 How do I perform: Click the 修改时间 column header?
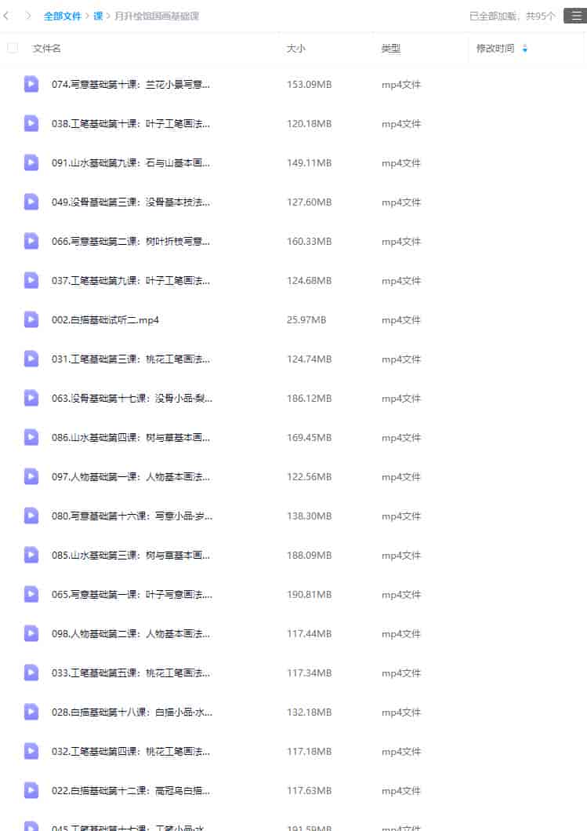click(495, 48)
